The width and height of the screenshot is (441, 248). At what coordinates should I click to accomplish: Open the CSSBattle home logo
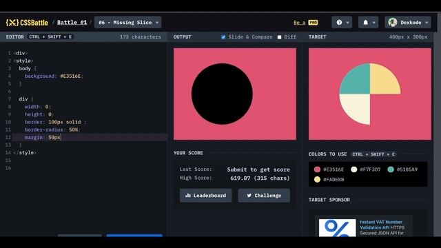pos(27,23)
